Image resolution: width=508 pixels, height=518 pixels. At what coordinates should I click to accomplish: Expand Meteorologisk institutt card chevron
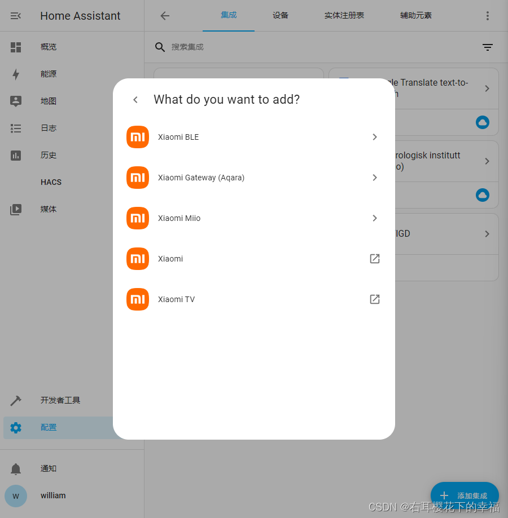click(487, 161)
